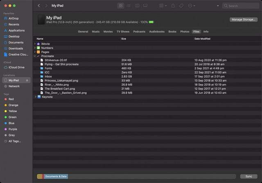Click the Search field
The width and height of the screenshot is (262, 183).
point(240,6)
